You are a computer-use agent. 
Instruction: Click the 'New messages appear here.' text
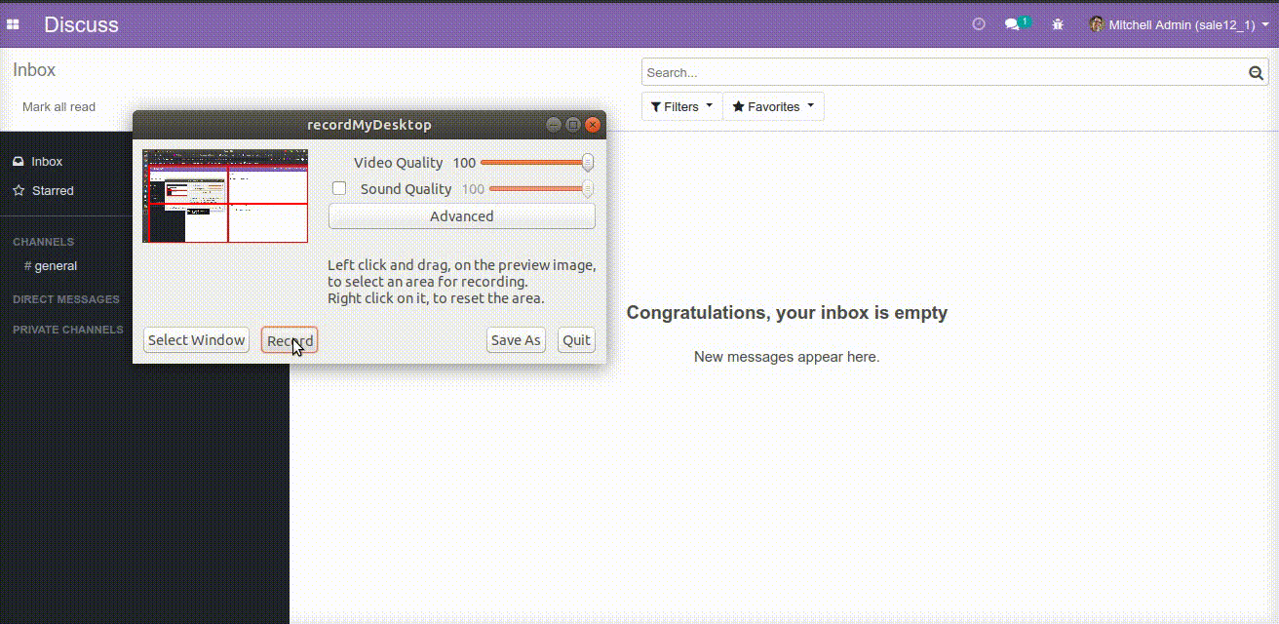click(787, 357)
